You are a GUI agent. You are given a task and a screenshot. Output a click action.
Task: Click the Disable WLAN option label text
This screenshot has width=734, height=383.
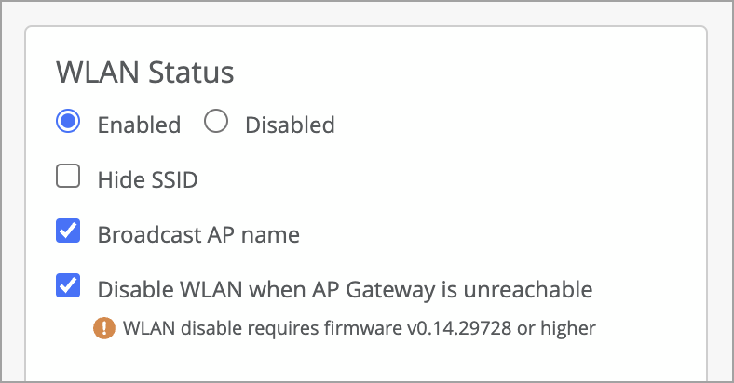345,289
